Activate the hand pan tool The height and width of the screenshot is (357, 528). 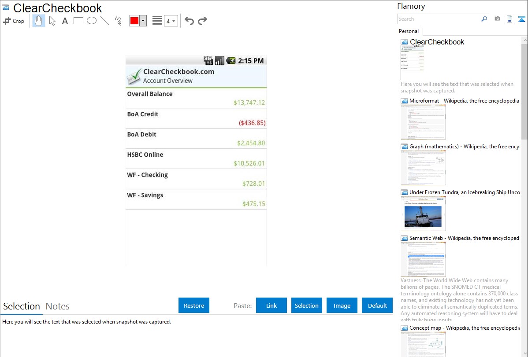point(38,21)
